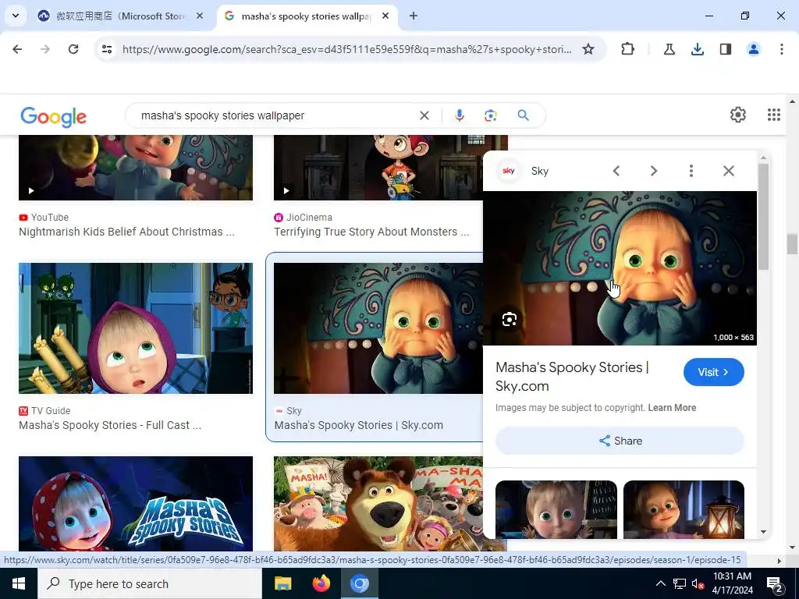
Task: Open the muted volume icon in tray
Action: point(698,583)
